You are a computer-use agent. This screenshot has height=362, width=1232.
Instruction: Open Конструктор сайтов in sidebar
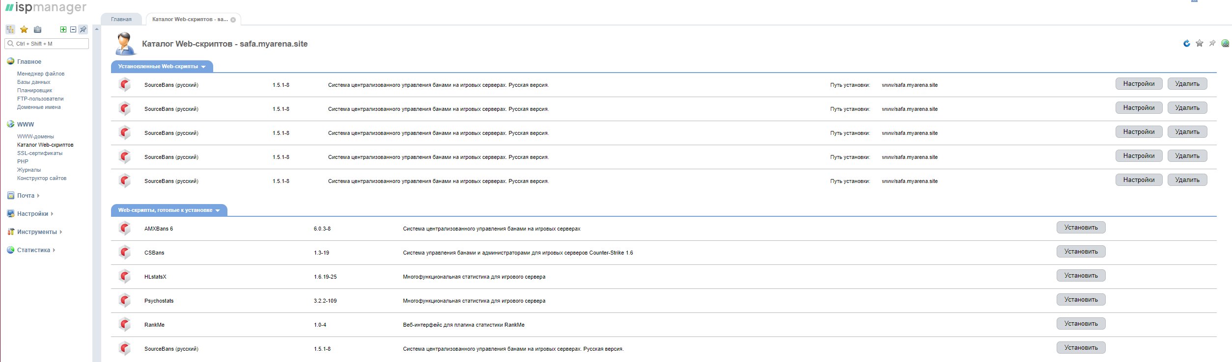tap(42, 178)
